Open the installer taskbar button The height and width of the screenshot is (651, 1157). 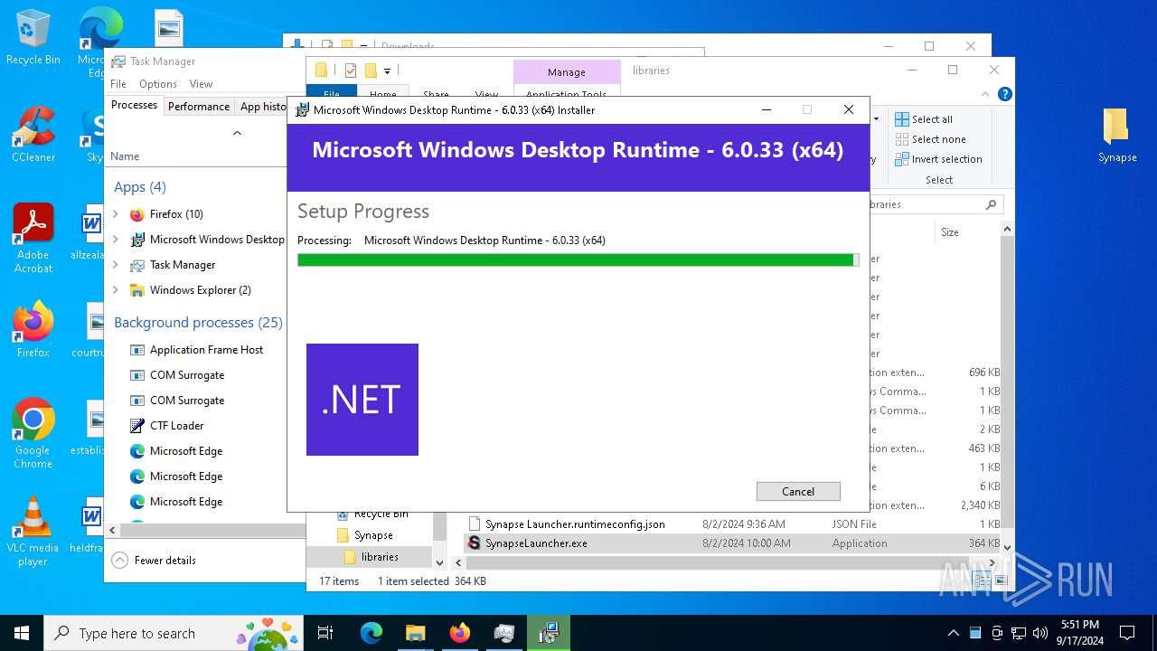point(548,633)
